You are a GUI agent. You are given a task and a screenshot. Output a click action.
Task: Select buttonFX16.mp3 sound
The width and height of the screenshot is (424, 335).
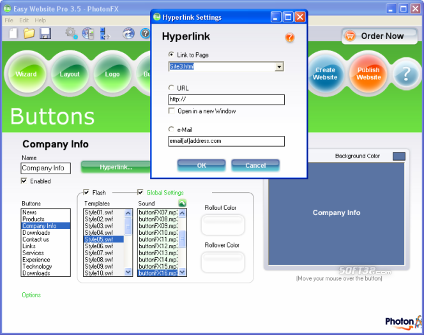pos(158,273)
